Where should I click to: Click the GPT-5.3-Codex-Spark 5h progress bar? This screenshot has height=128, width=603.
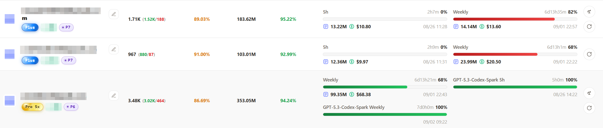point(515,87)
